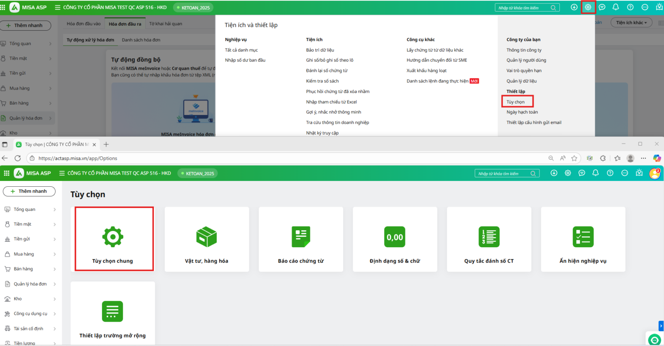Open the Định dạng số & chữ tile

click(395, 239)
